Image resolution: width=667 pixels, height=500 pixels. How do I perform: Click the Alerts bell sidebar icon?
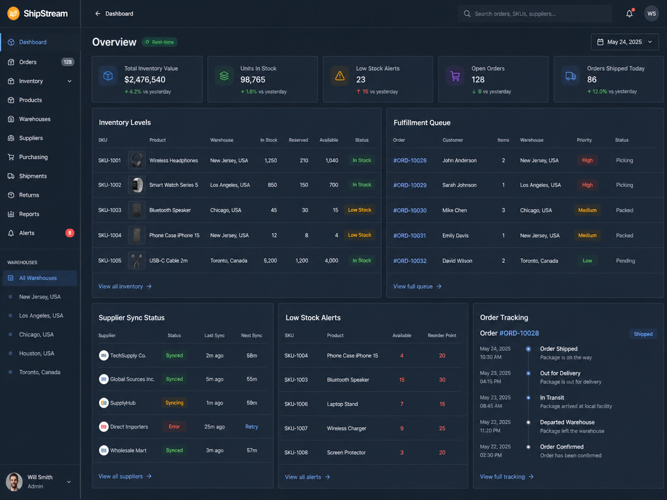point(11,233)
